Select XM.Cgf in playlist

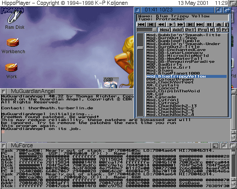[187, 94]
